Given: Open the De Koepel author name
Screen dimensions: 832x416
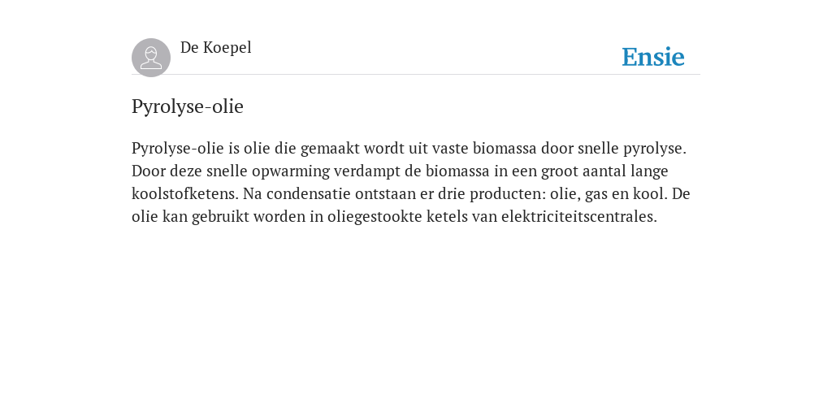Looking at the screenshot, I should (216, 48).
